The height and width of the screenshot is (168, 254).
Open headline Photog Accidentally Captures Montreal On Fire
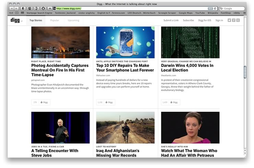[60, 70]
